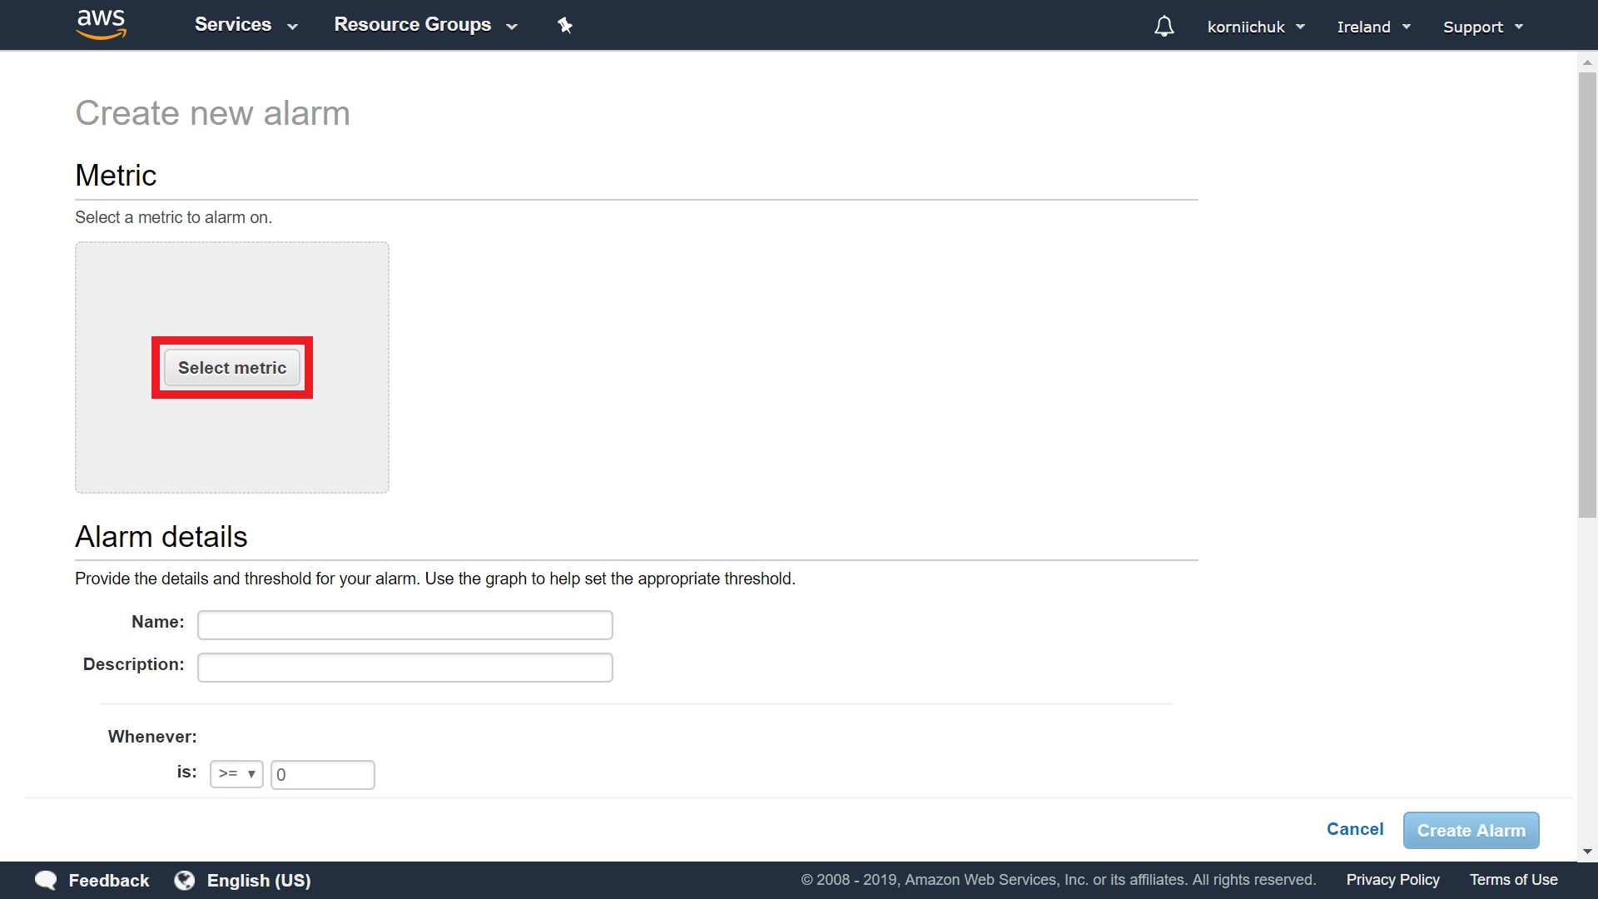Screen dimensions: 1598x899
Task: Click the scrollbar down arrow
Action: pos(1587,852)
